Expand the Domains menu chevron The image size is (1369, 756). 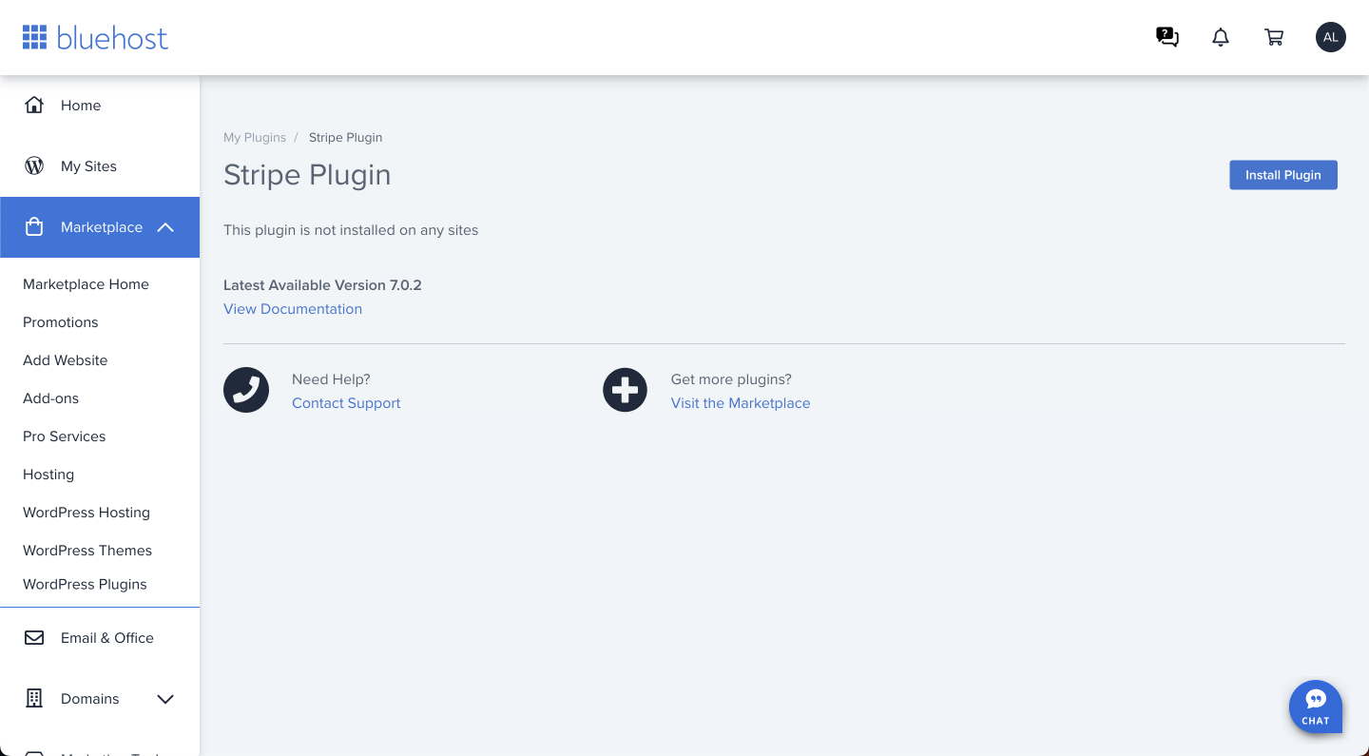[165, 699]
